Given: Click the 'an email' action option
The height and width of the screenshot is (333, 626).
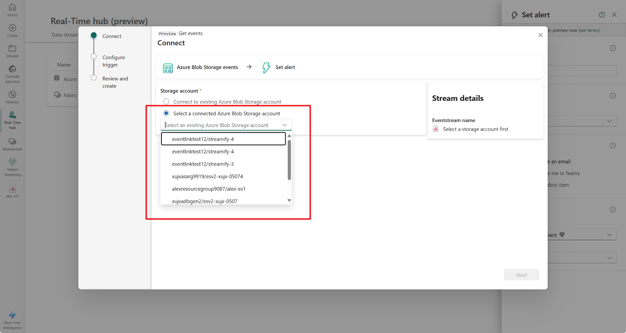Looking at the screenshot, I should (x=559, y=162).
